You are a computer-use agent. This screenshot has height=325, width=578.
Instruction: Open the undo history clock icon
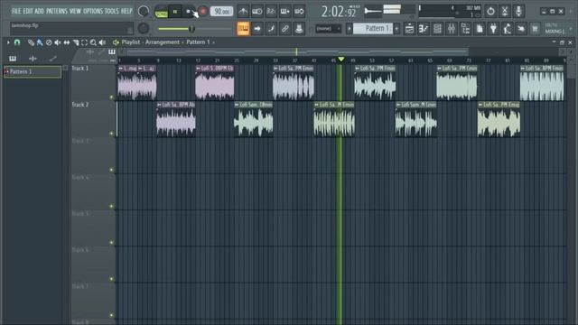[x=490, y=12]
